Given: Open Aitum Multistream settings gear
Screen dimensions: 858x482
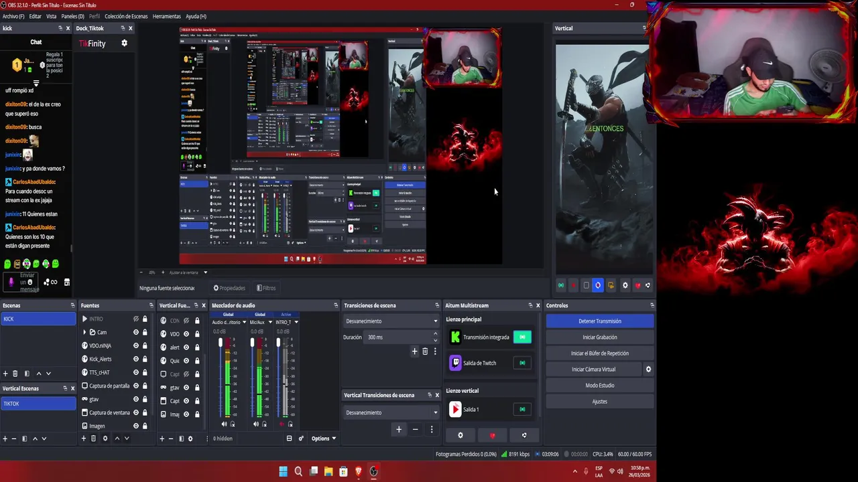Looking at the screenshot, I should 460,435.
